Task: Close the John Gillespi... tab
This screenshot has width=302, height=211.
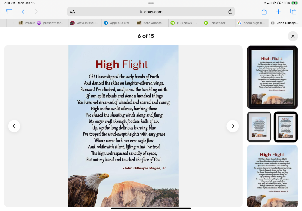Action: click(273, 23)
